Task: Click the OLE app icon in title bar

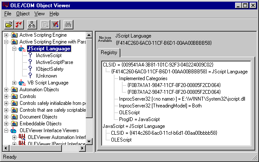Action: pyautogui.click(x=6, y=5)
